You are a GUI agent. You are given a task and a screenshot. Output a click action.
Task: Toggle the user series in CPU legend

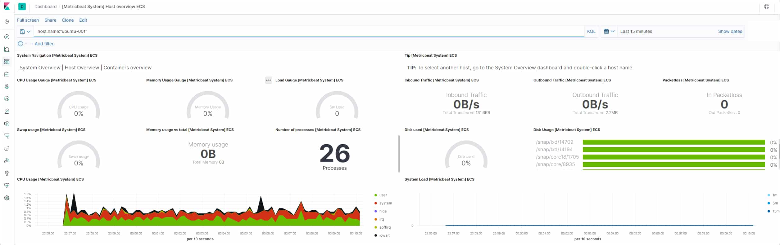(x=383, y=195)
